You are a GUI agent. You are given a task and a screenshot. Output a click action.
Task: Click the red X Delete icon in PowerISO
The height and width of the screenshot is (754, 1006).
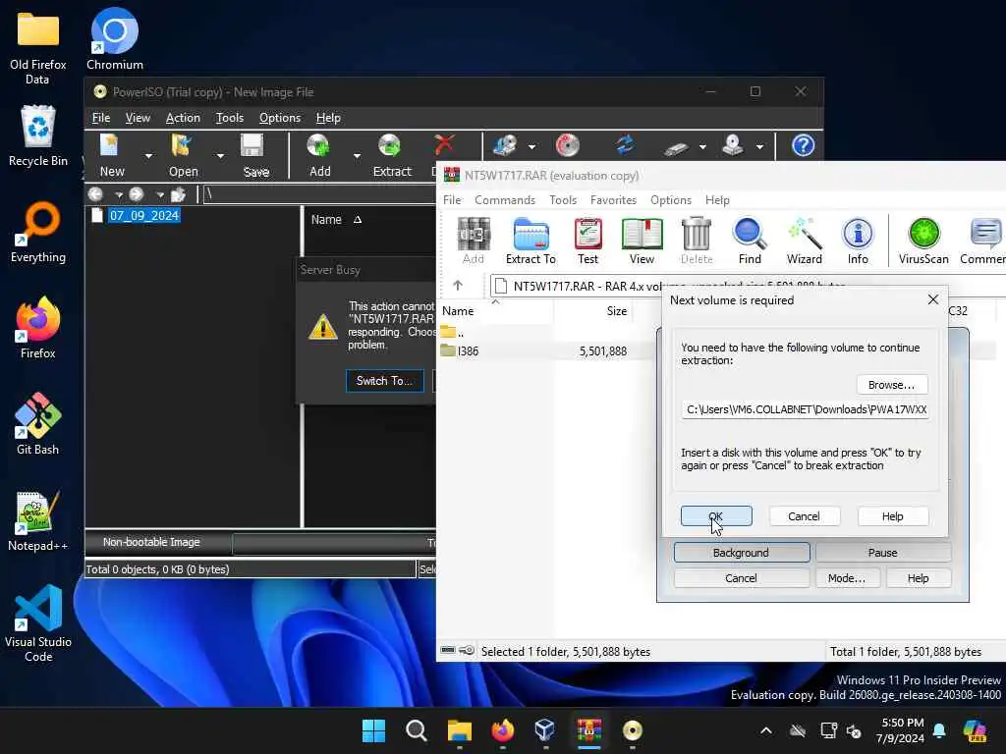pyautogui.click(x=443, y=146)
